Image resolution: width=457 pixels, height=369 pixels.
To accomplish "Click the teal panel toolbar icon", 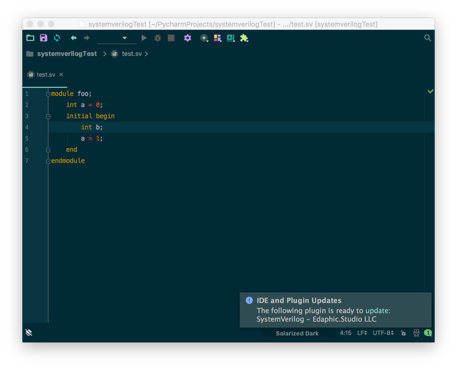I will (x=231, y=38).
